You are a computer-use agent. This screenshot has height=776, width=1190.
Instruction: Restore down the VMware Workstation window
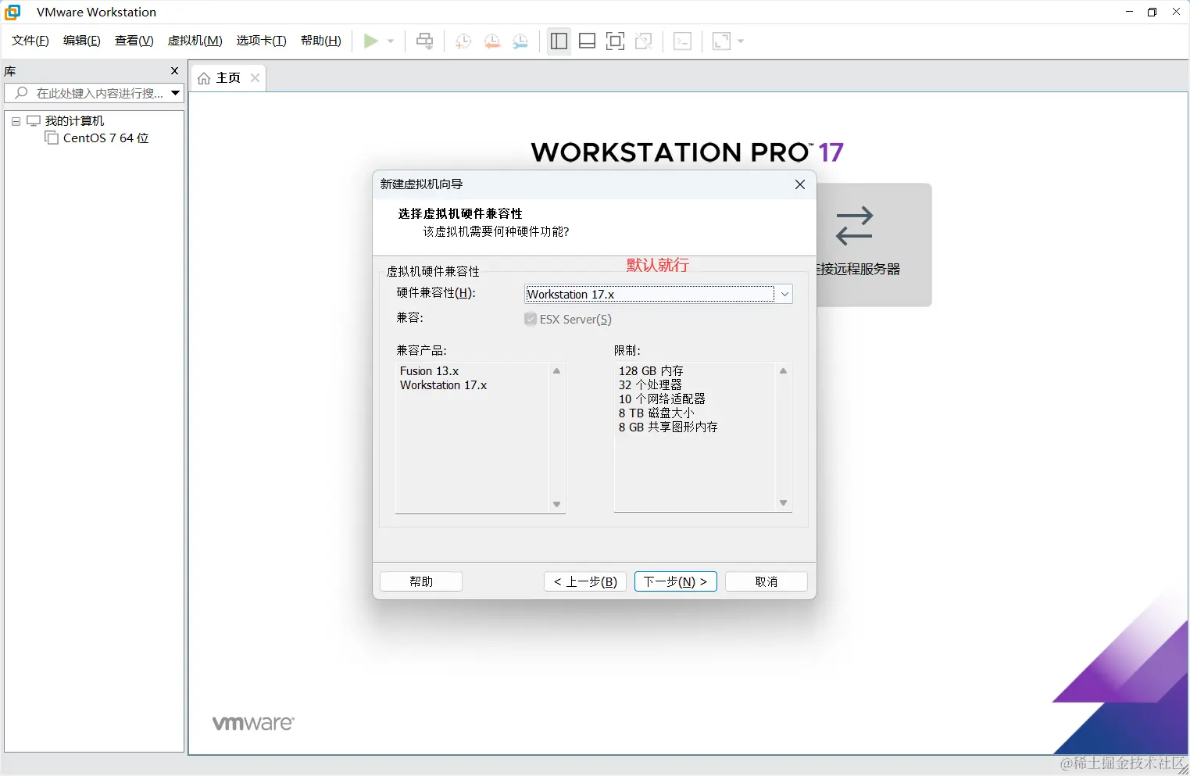pos(1152,12)
